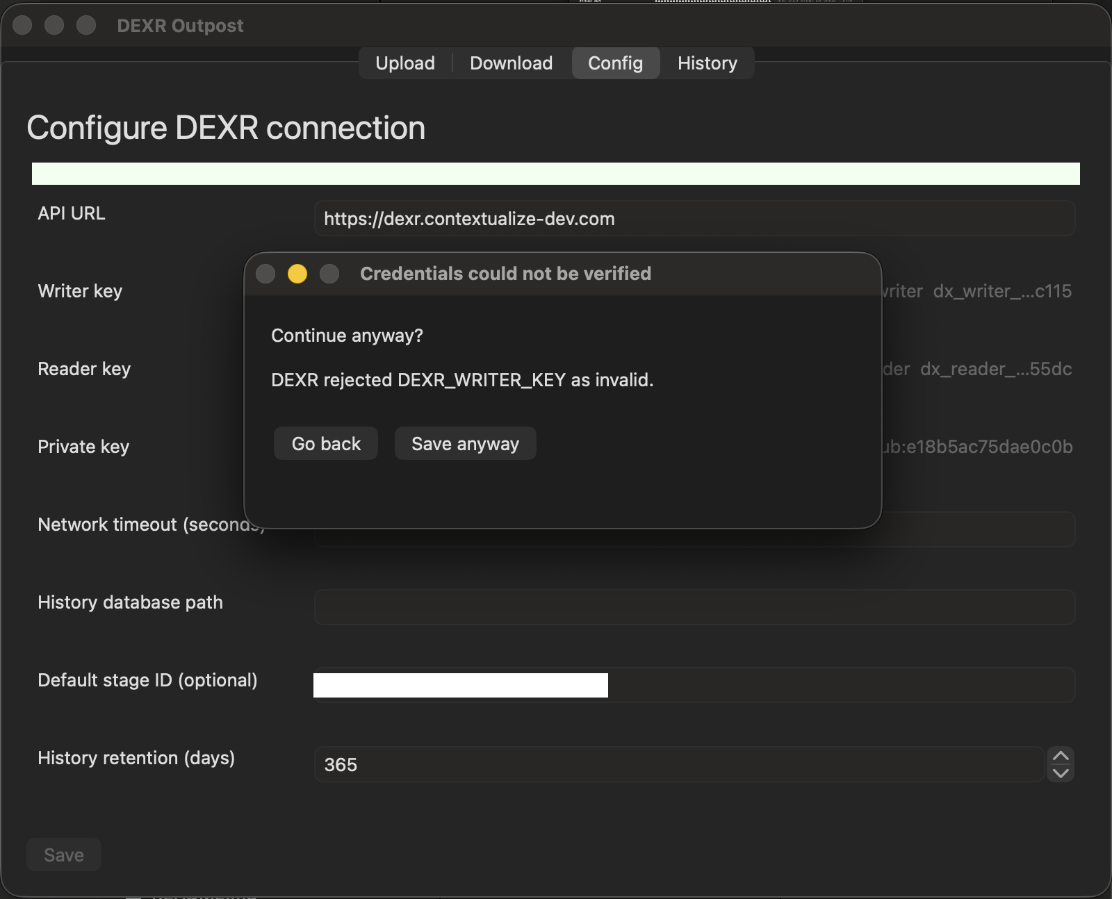Screen dimensions: 1112x899
Task: Click the DEXR Outpost window title
Action: (180, 26)
